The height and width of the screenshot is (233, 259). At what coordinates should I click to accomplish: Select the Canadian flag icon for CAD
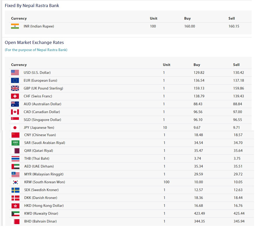point(15,112)
